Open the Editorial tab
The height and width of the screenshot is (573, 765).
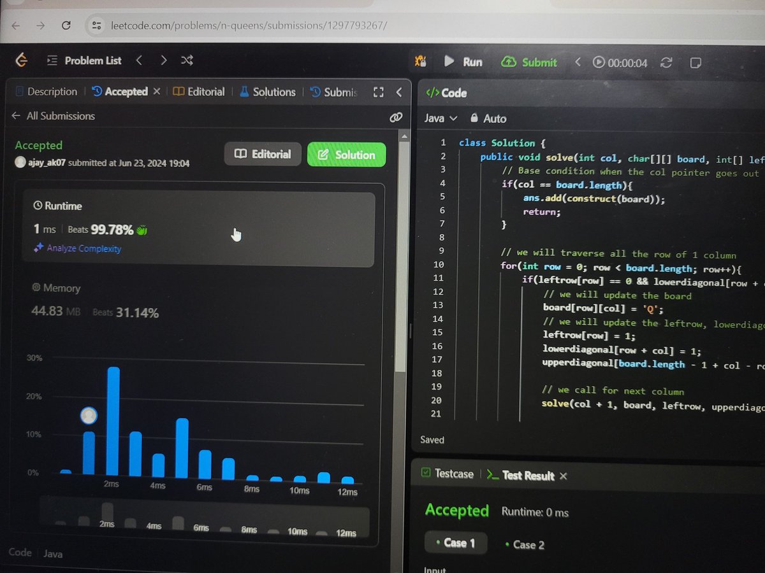[199, 92]
